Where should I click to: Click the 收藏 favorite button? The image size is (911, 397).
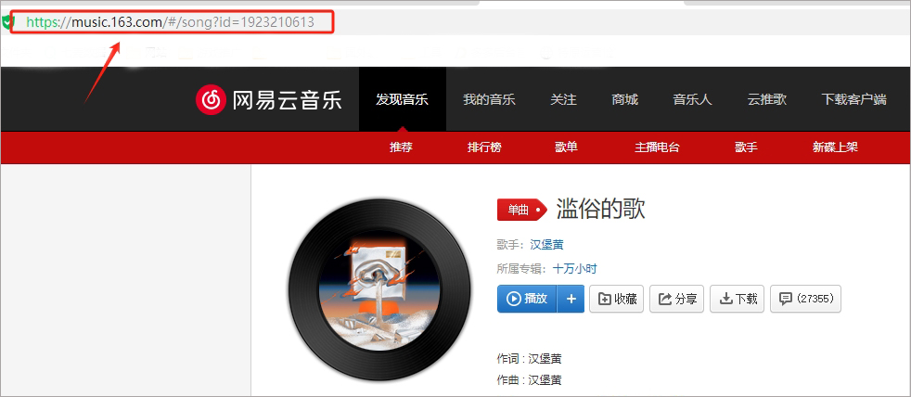[x=616, y=299]
